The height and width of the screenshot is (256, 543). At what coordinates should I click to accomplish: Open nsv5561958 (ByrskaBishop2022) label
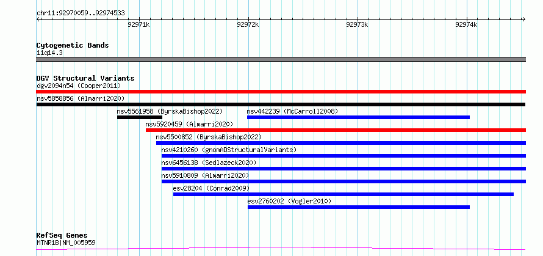coord(170,111)
